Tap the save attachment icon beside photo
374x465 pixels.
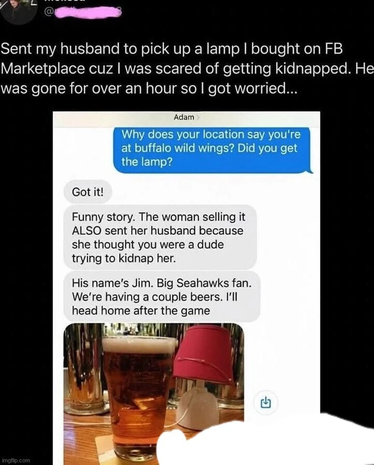click(x=266, y=403)
